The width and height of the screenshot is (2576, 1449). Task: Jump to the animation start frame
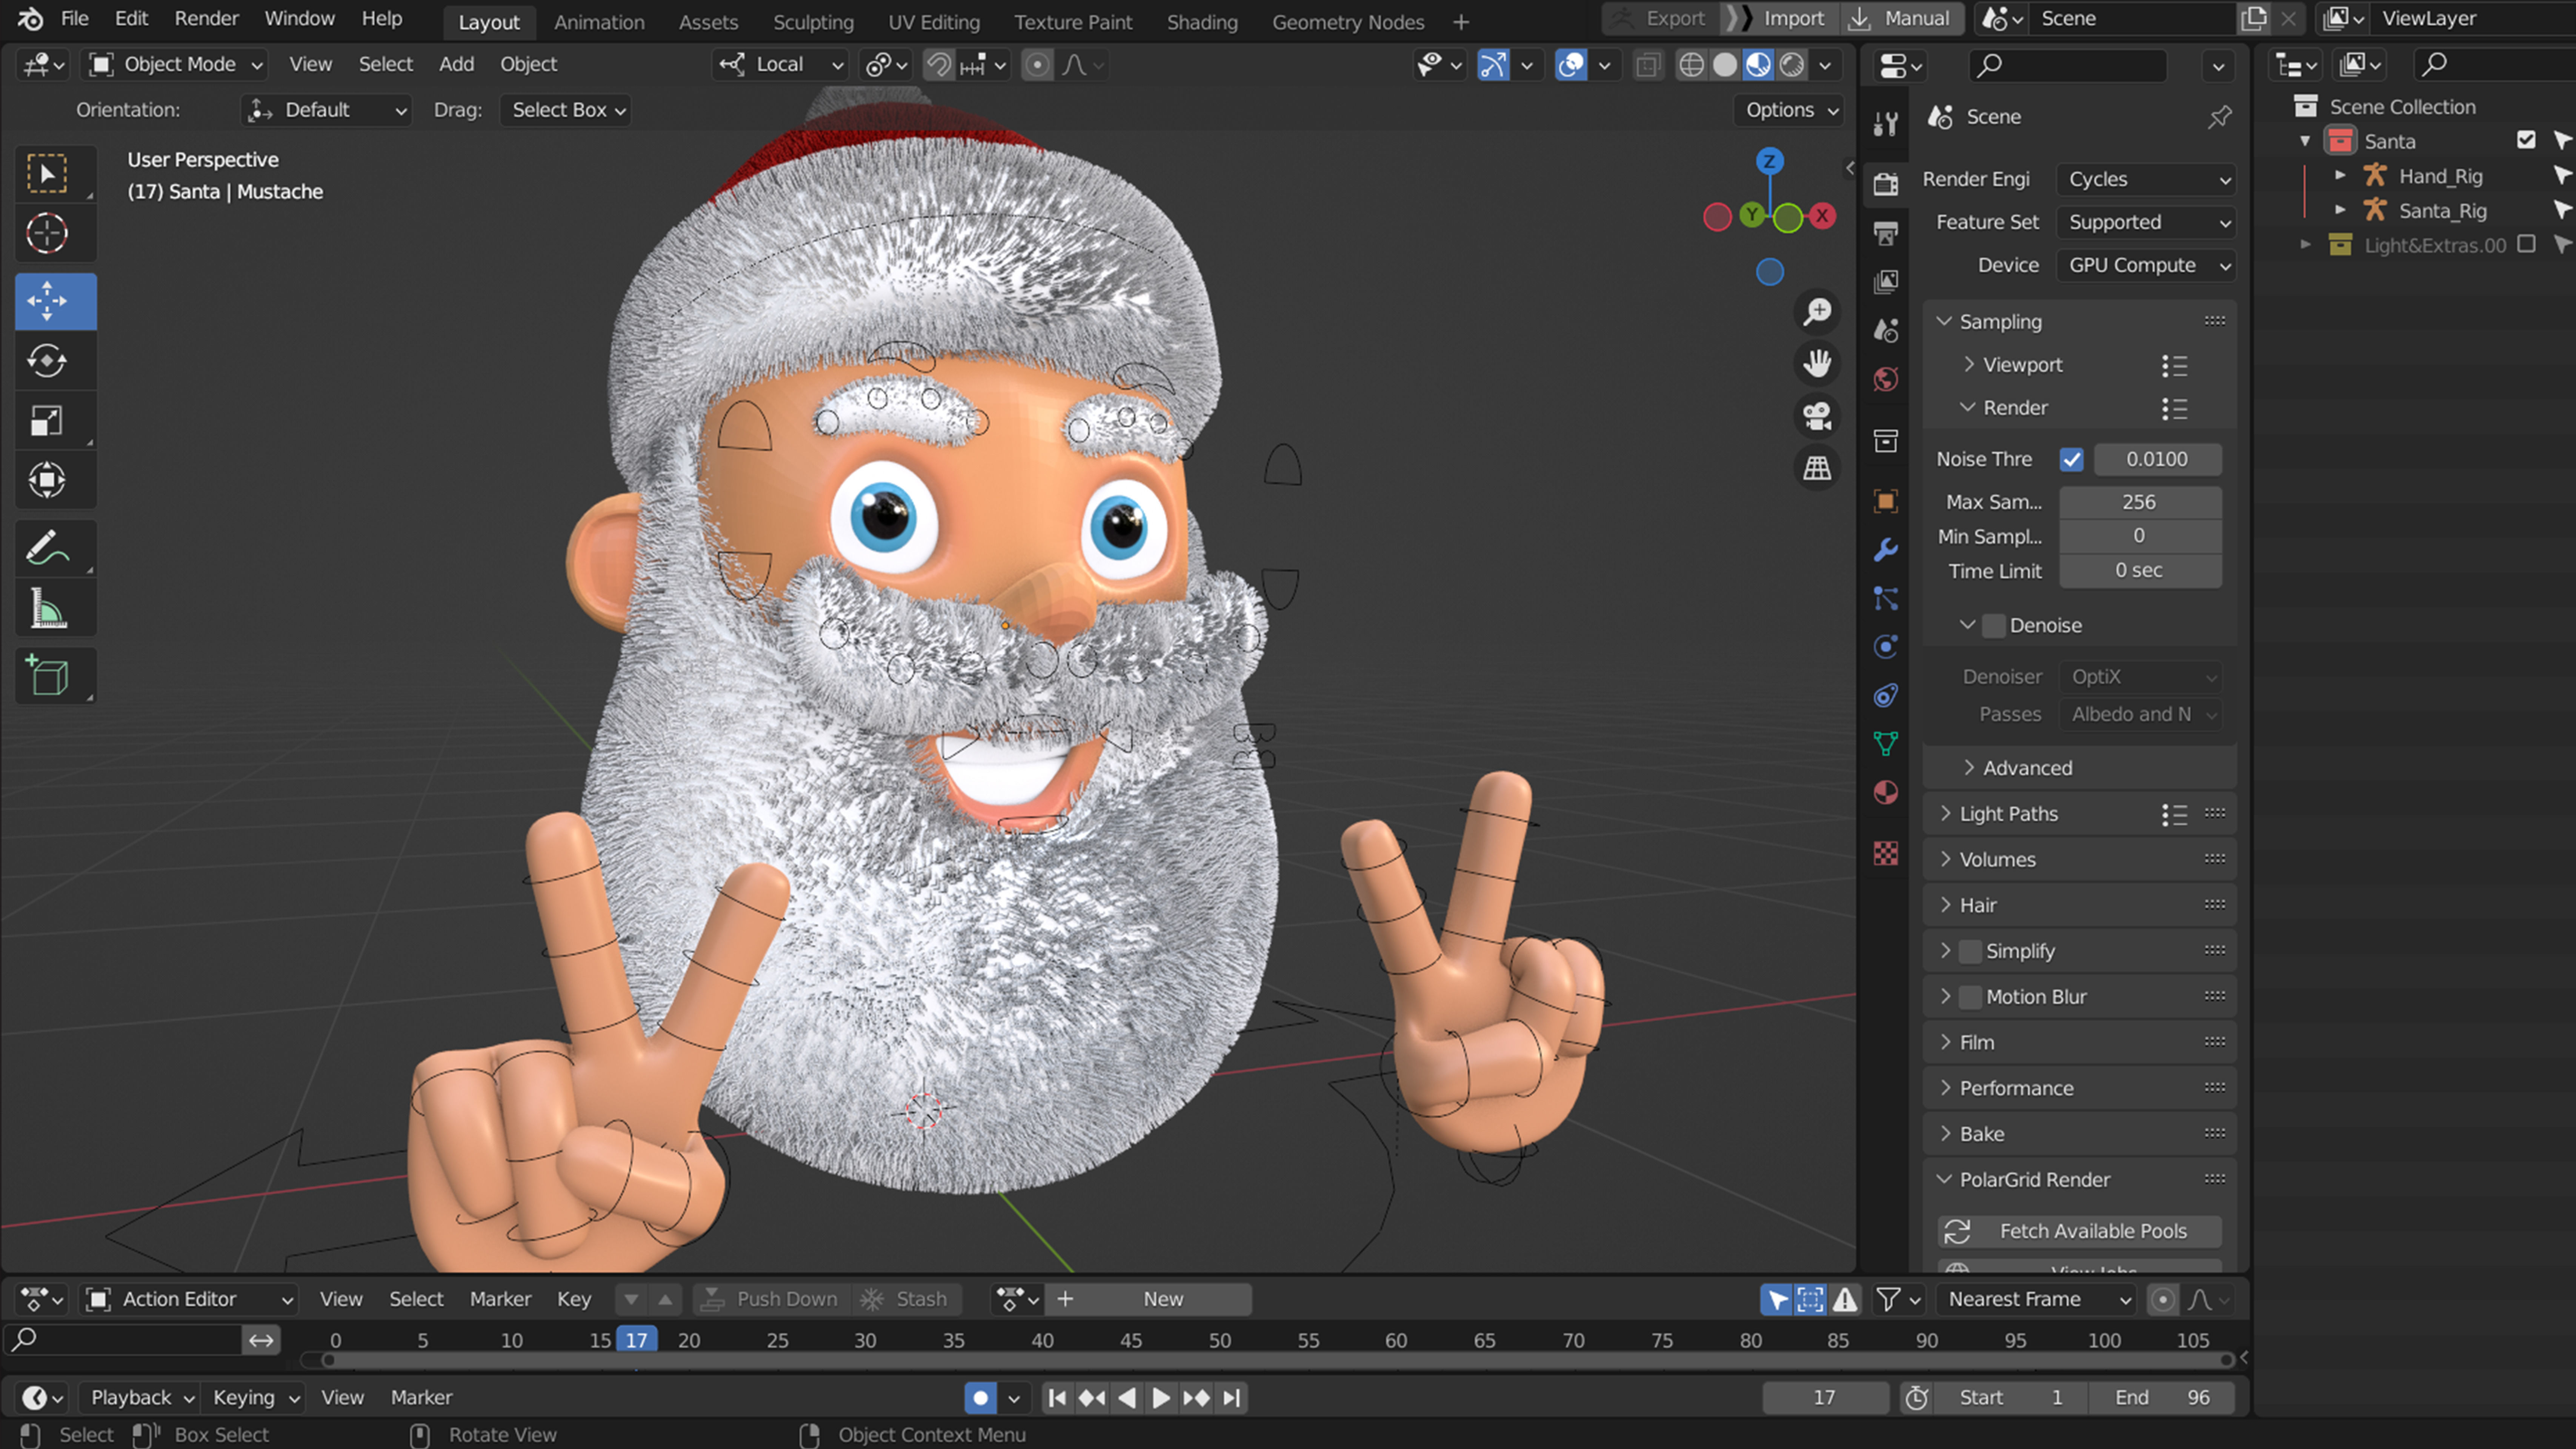pyautogui.click(x=1057, y=1398)
